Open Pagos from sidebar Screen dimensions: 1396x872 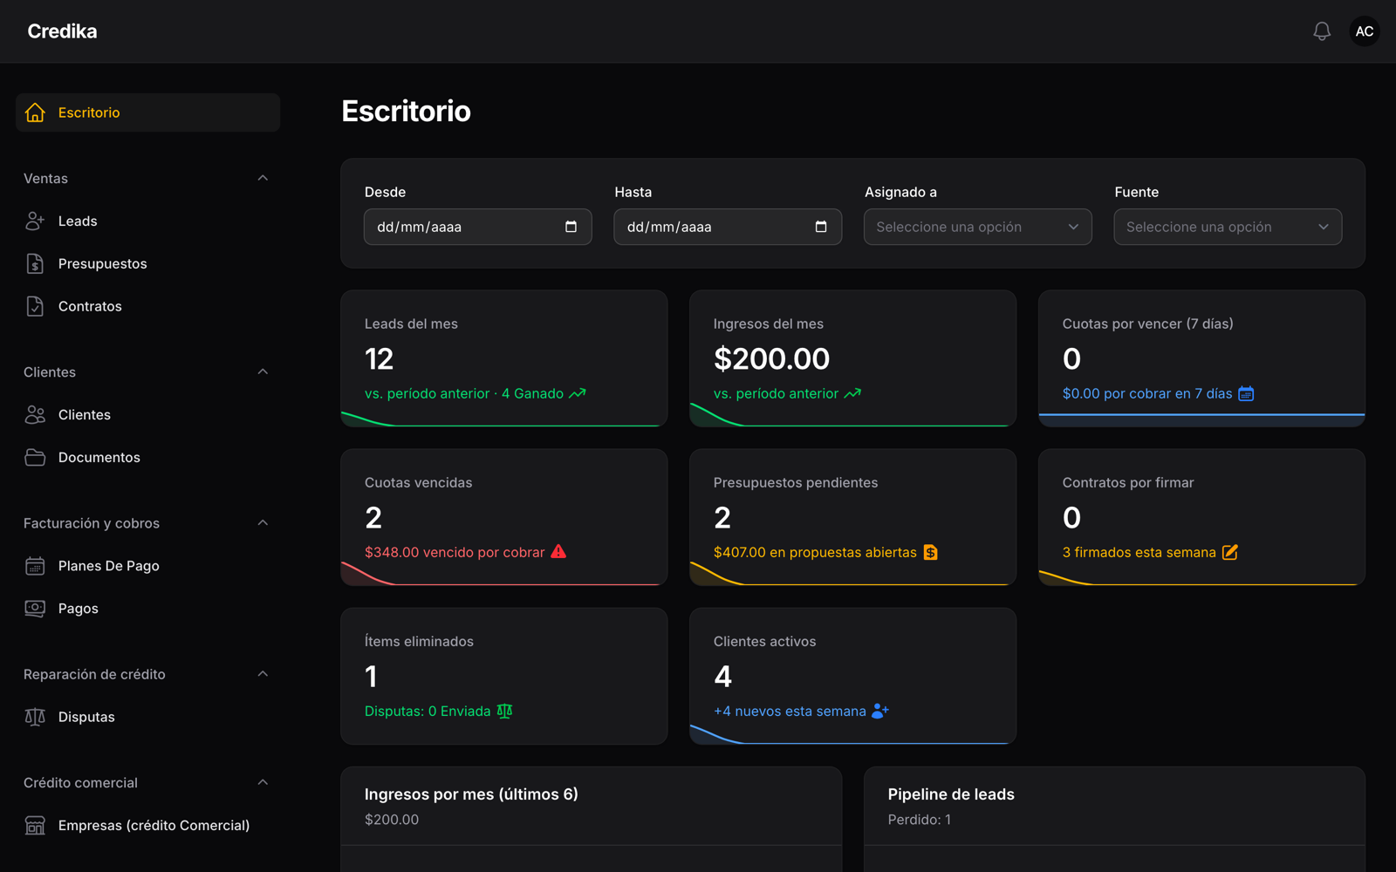pyautogui.click(x=147, y=609)
